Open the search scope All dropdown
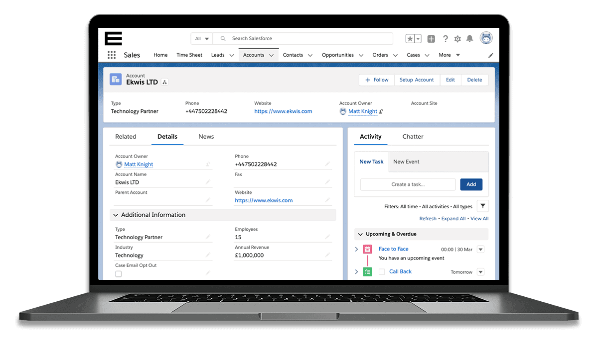598x345 pixels. (x=202, y=39)
